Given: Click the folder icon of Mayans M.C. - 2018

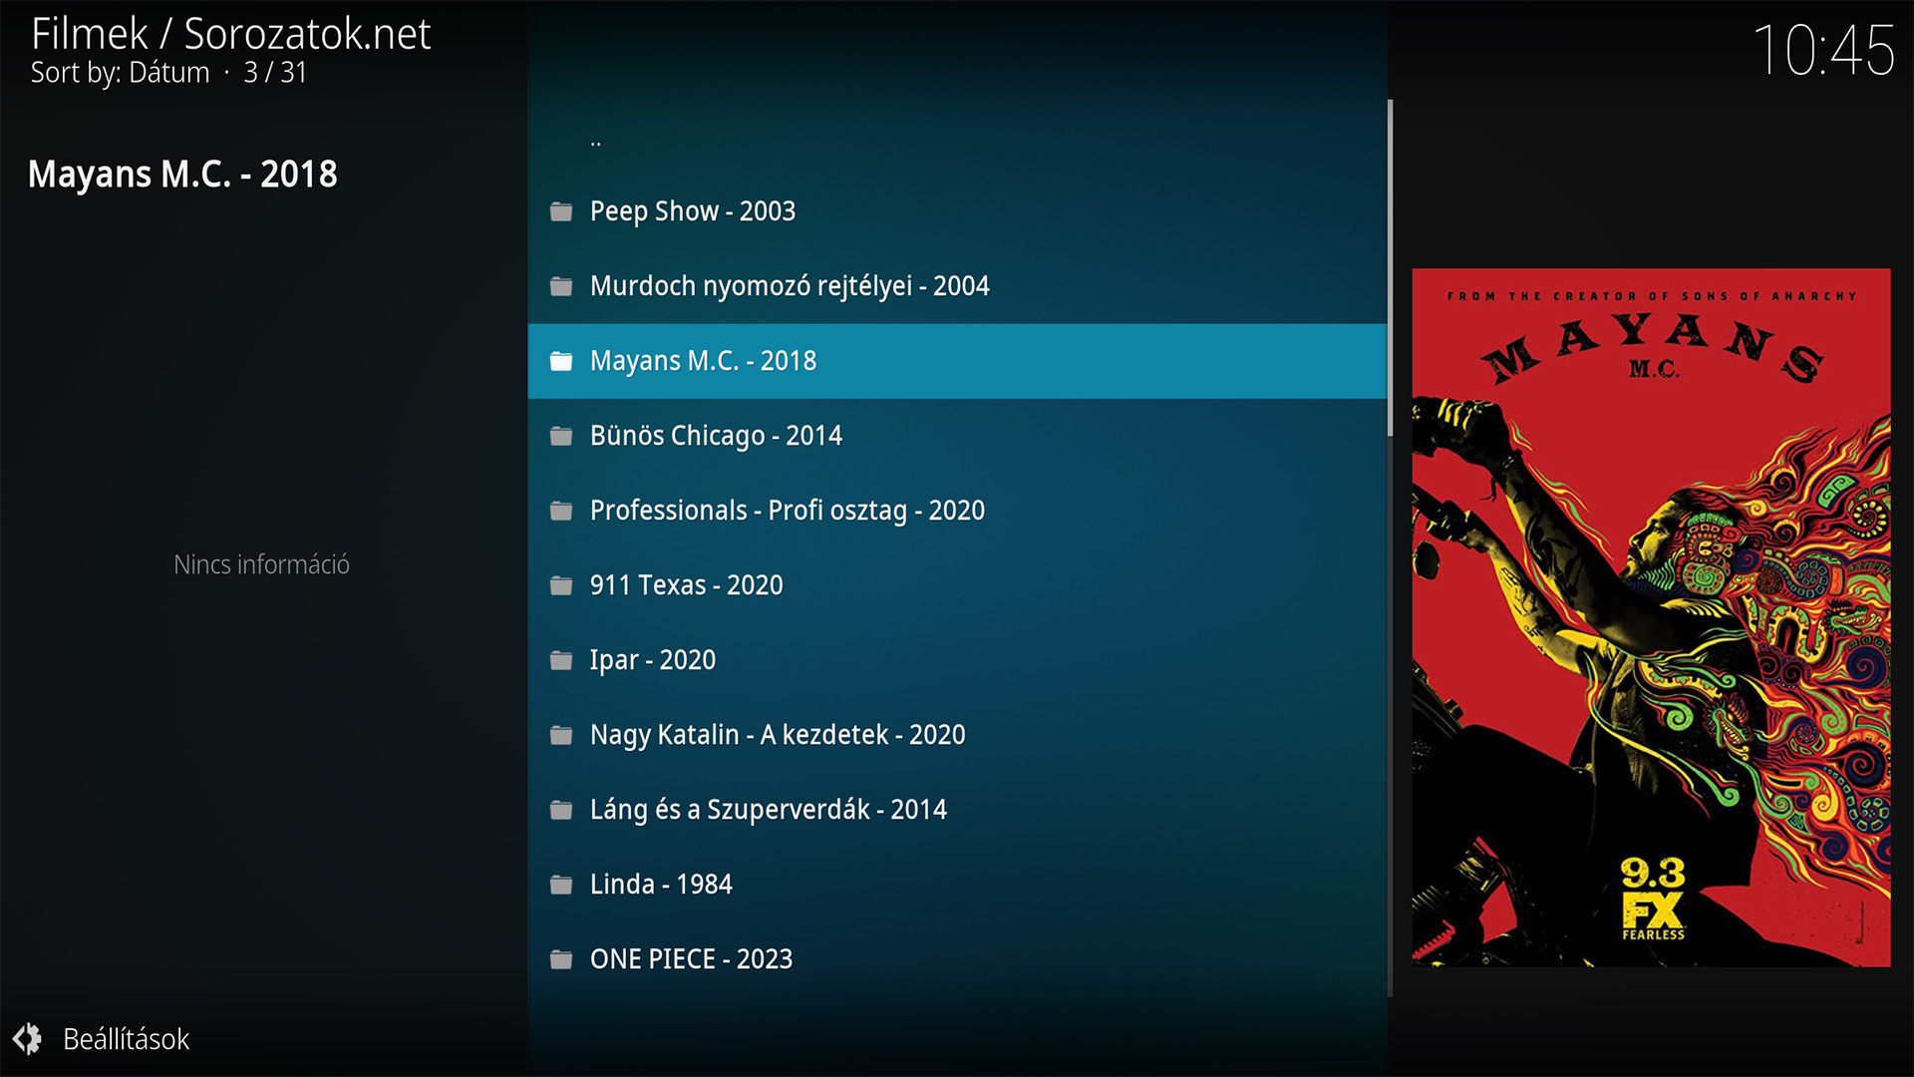Looking at the screenshot, I should click(561, 361).
